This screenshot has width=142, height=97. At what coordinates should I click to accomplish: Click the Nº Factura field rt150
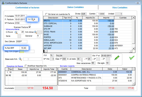[23, 23]
